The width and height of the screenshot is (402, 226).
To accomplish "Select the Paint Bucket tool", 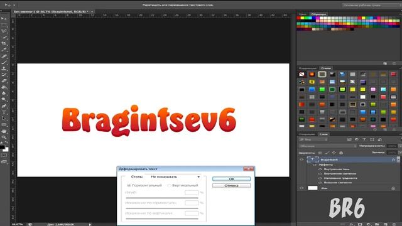I will 4,87.
